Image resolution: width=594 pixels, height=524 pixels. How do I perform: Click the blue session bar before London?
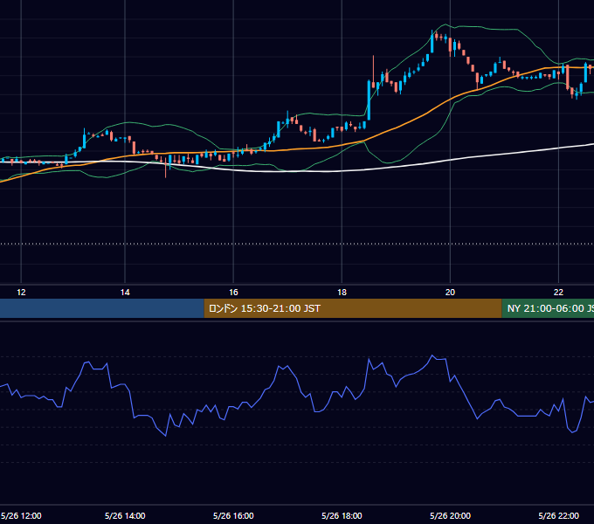[x=102, y=308]
